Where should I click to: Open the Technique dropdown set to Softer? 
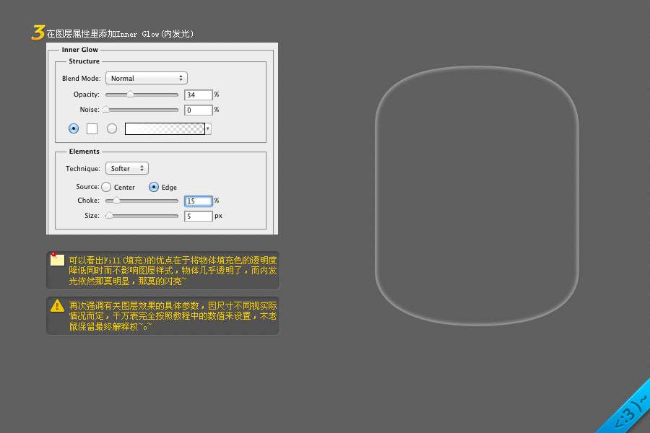(127, 168)
